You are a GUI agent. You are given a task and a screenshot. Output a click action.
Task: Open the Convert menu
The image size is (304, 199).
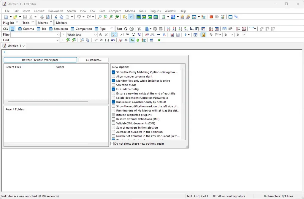tap(39, 11)
